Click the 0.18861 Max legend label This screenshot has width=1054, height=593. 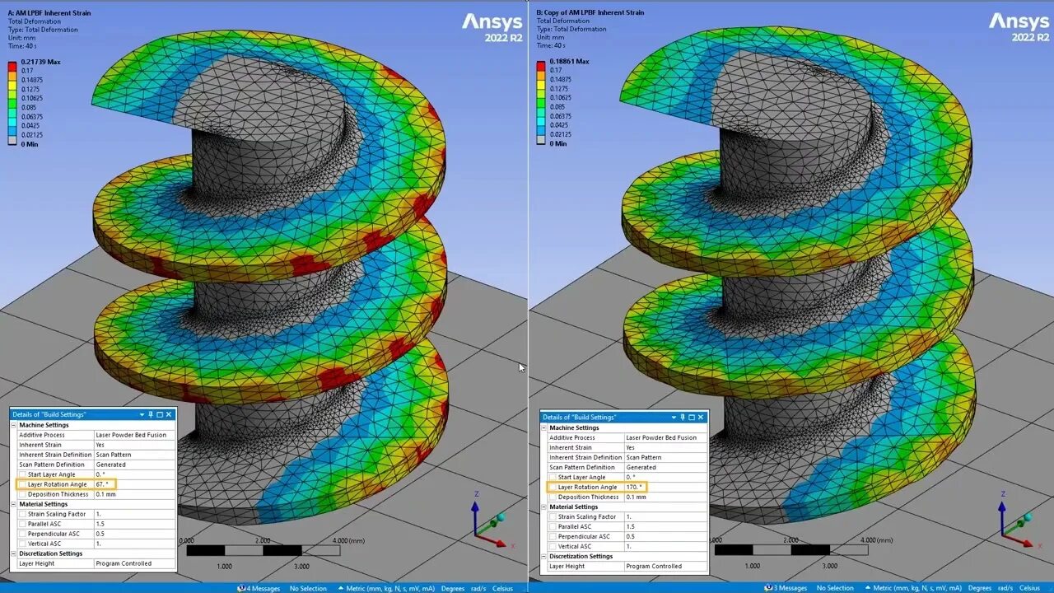point(569,62)
